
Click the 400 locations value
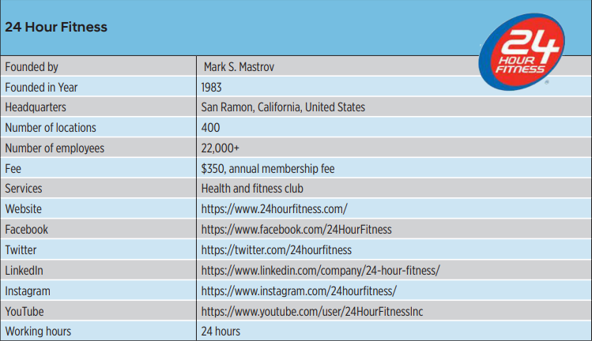[210, 128]
